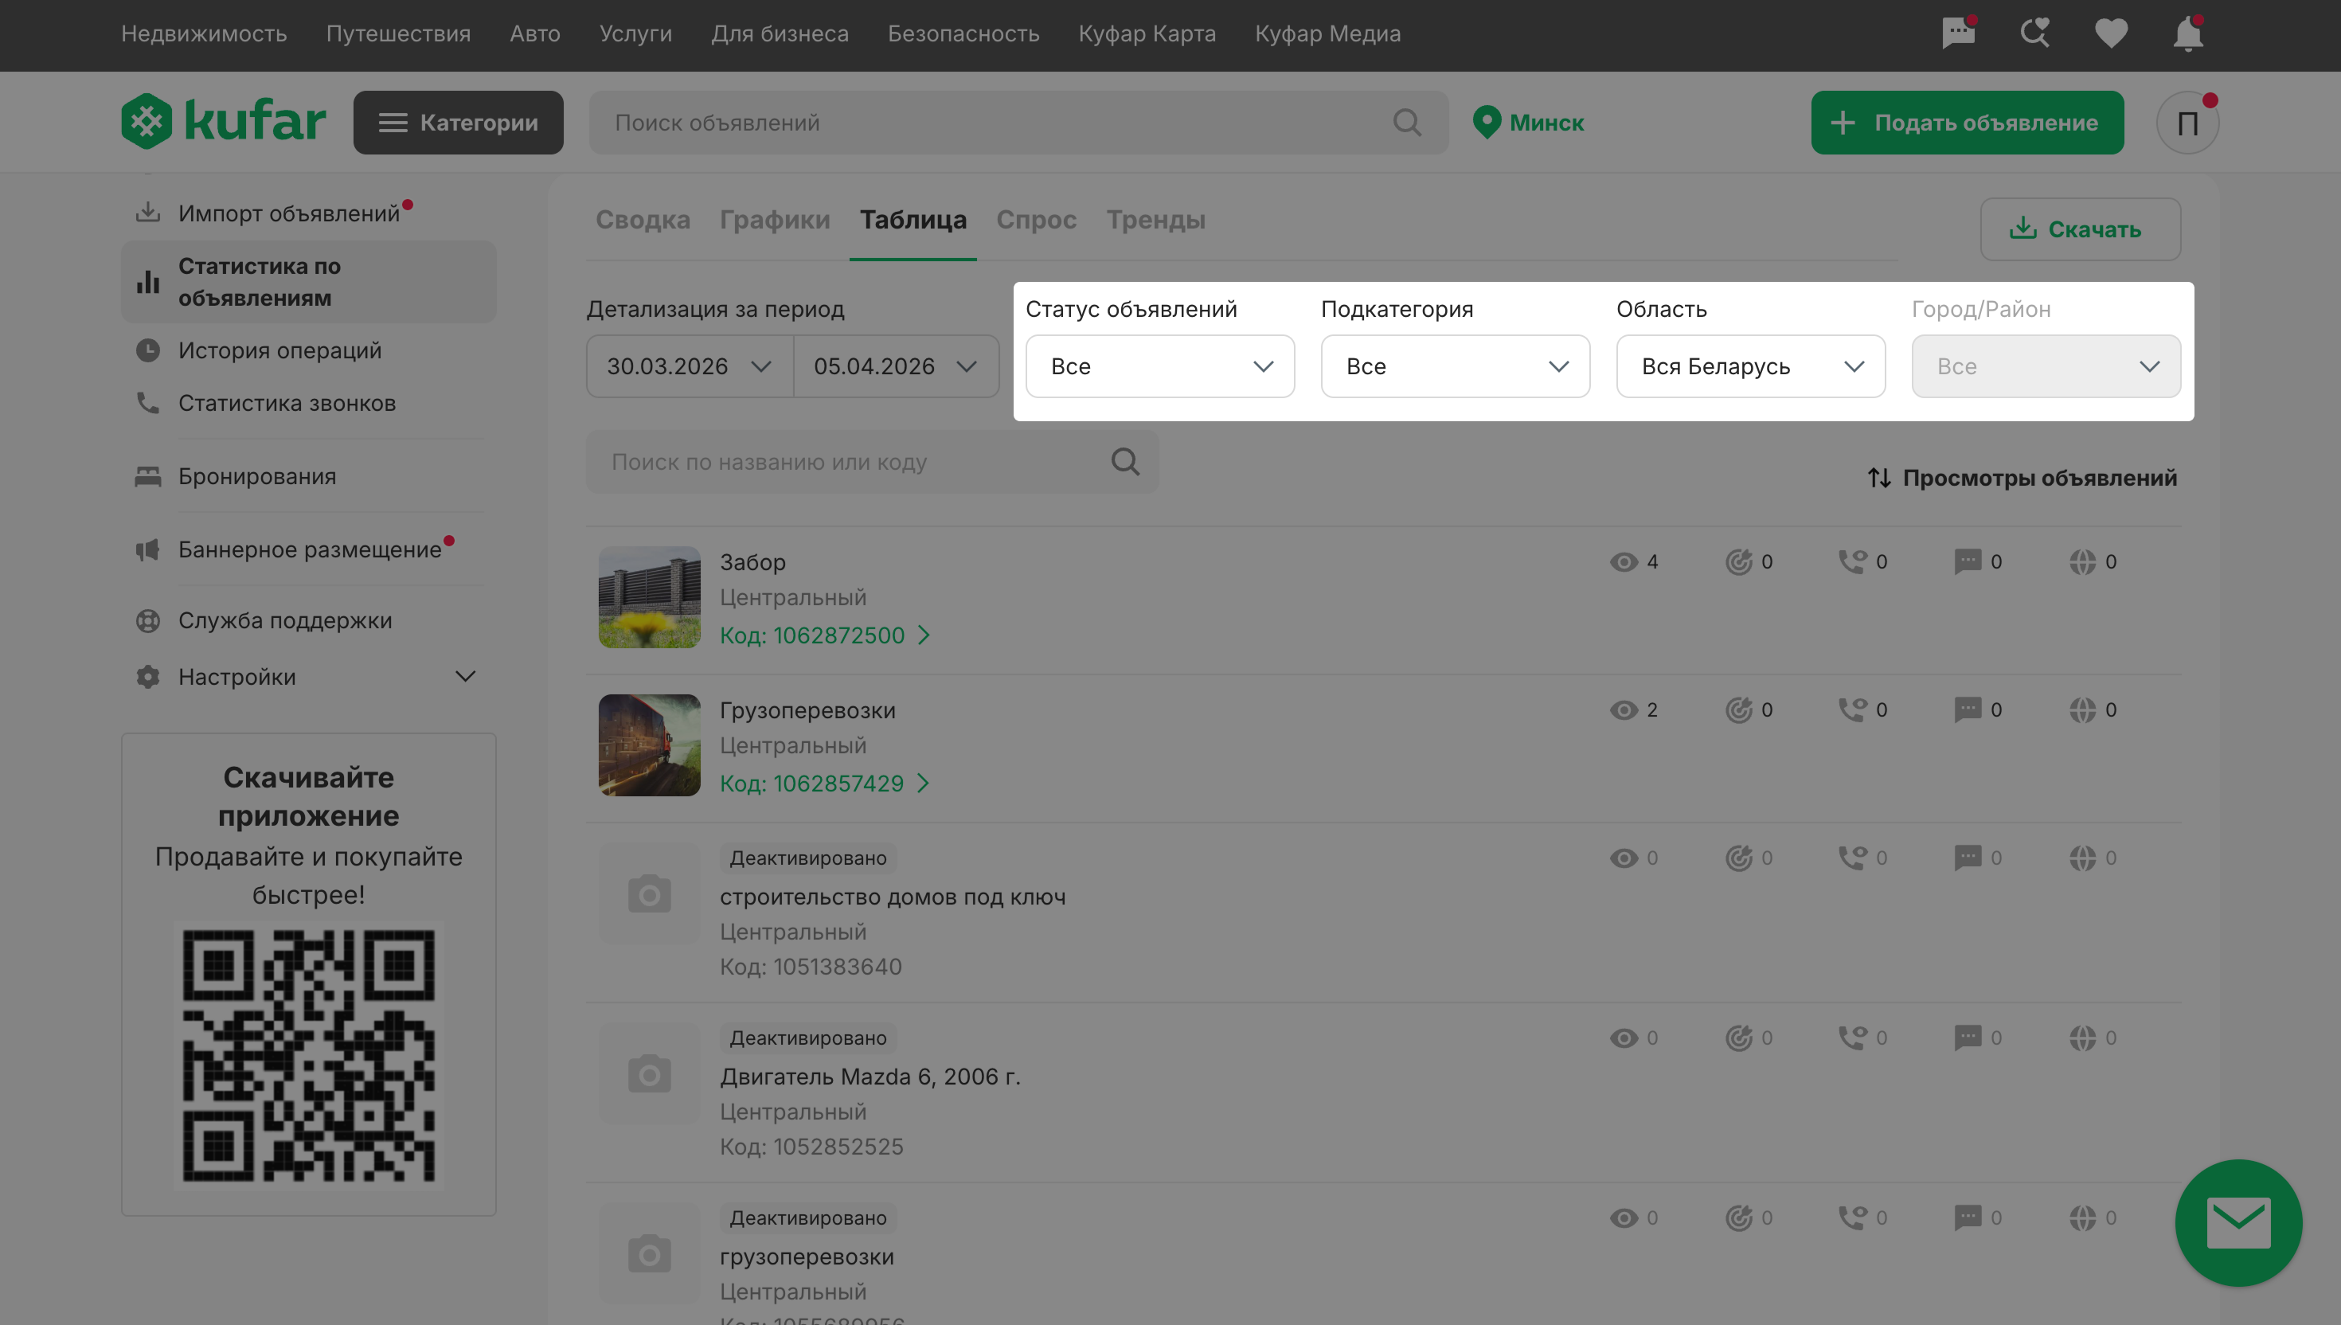
Task: Click views eye icon for Двигатель Mazda 6
Action: pos(1623,1038)
